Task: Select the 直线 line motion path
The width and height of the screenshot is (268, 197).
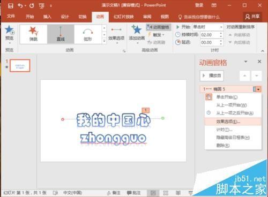Action: [61, 34]
